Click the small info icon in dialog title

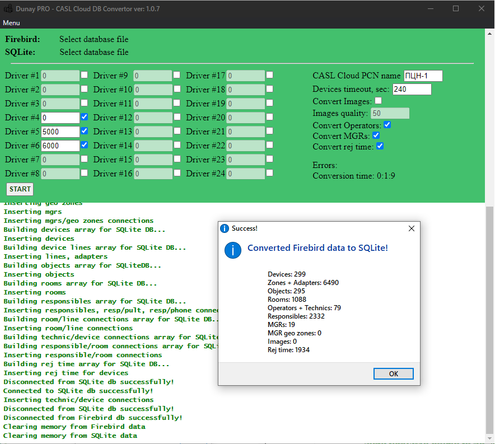pos(225,228)
